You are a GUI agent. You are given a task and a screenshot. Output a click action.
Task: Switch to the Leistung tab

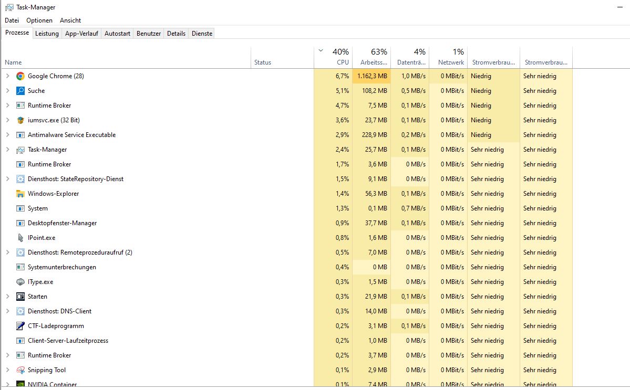(x=47, y=33)
